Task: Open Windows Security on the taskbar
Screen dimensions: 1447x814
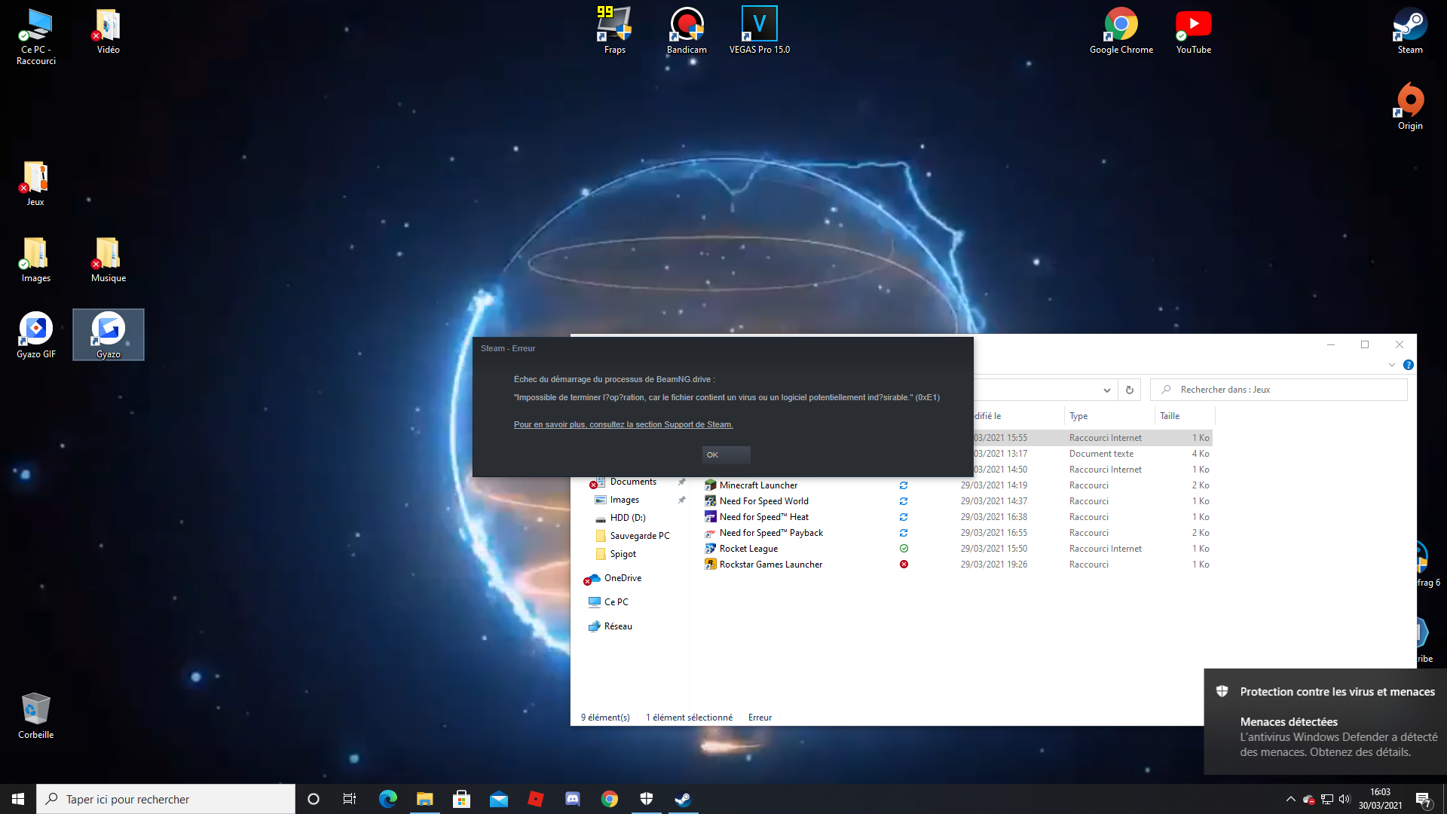Action: point(647,799)
